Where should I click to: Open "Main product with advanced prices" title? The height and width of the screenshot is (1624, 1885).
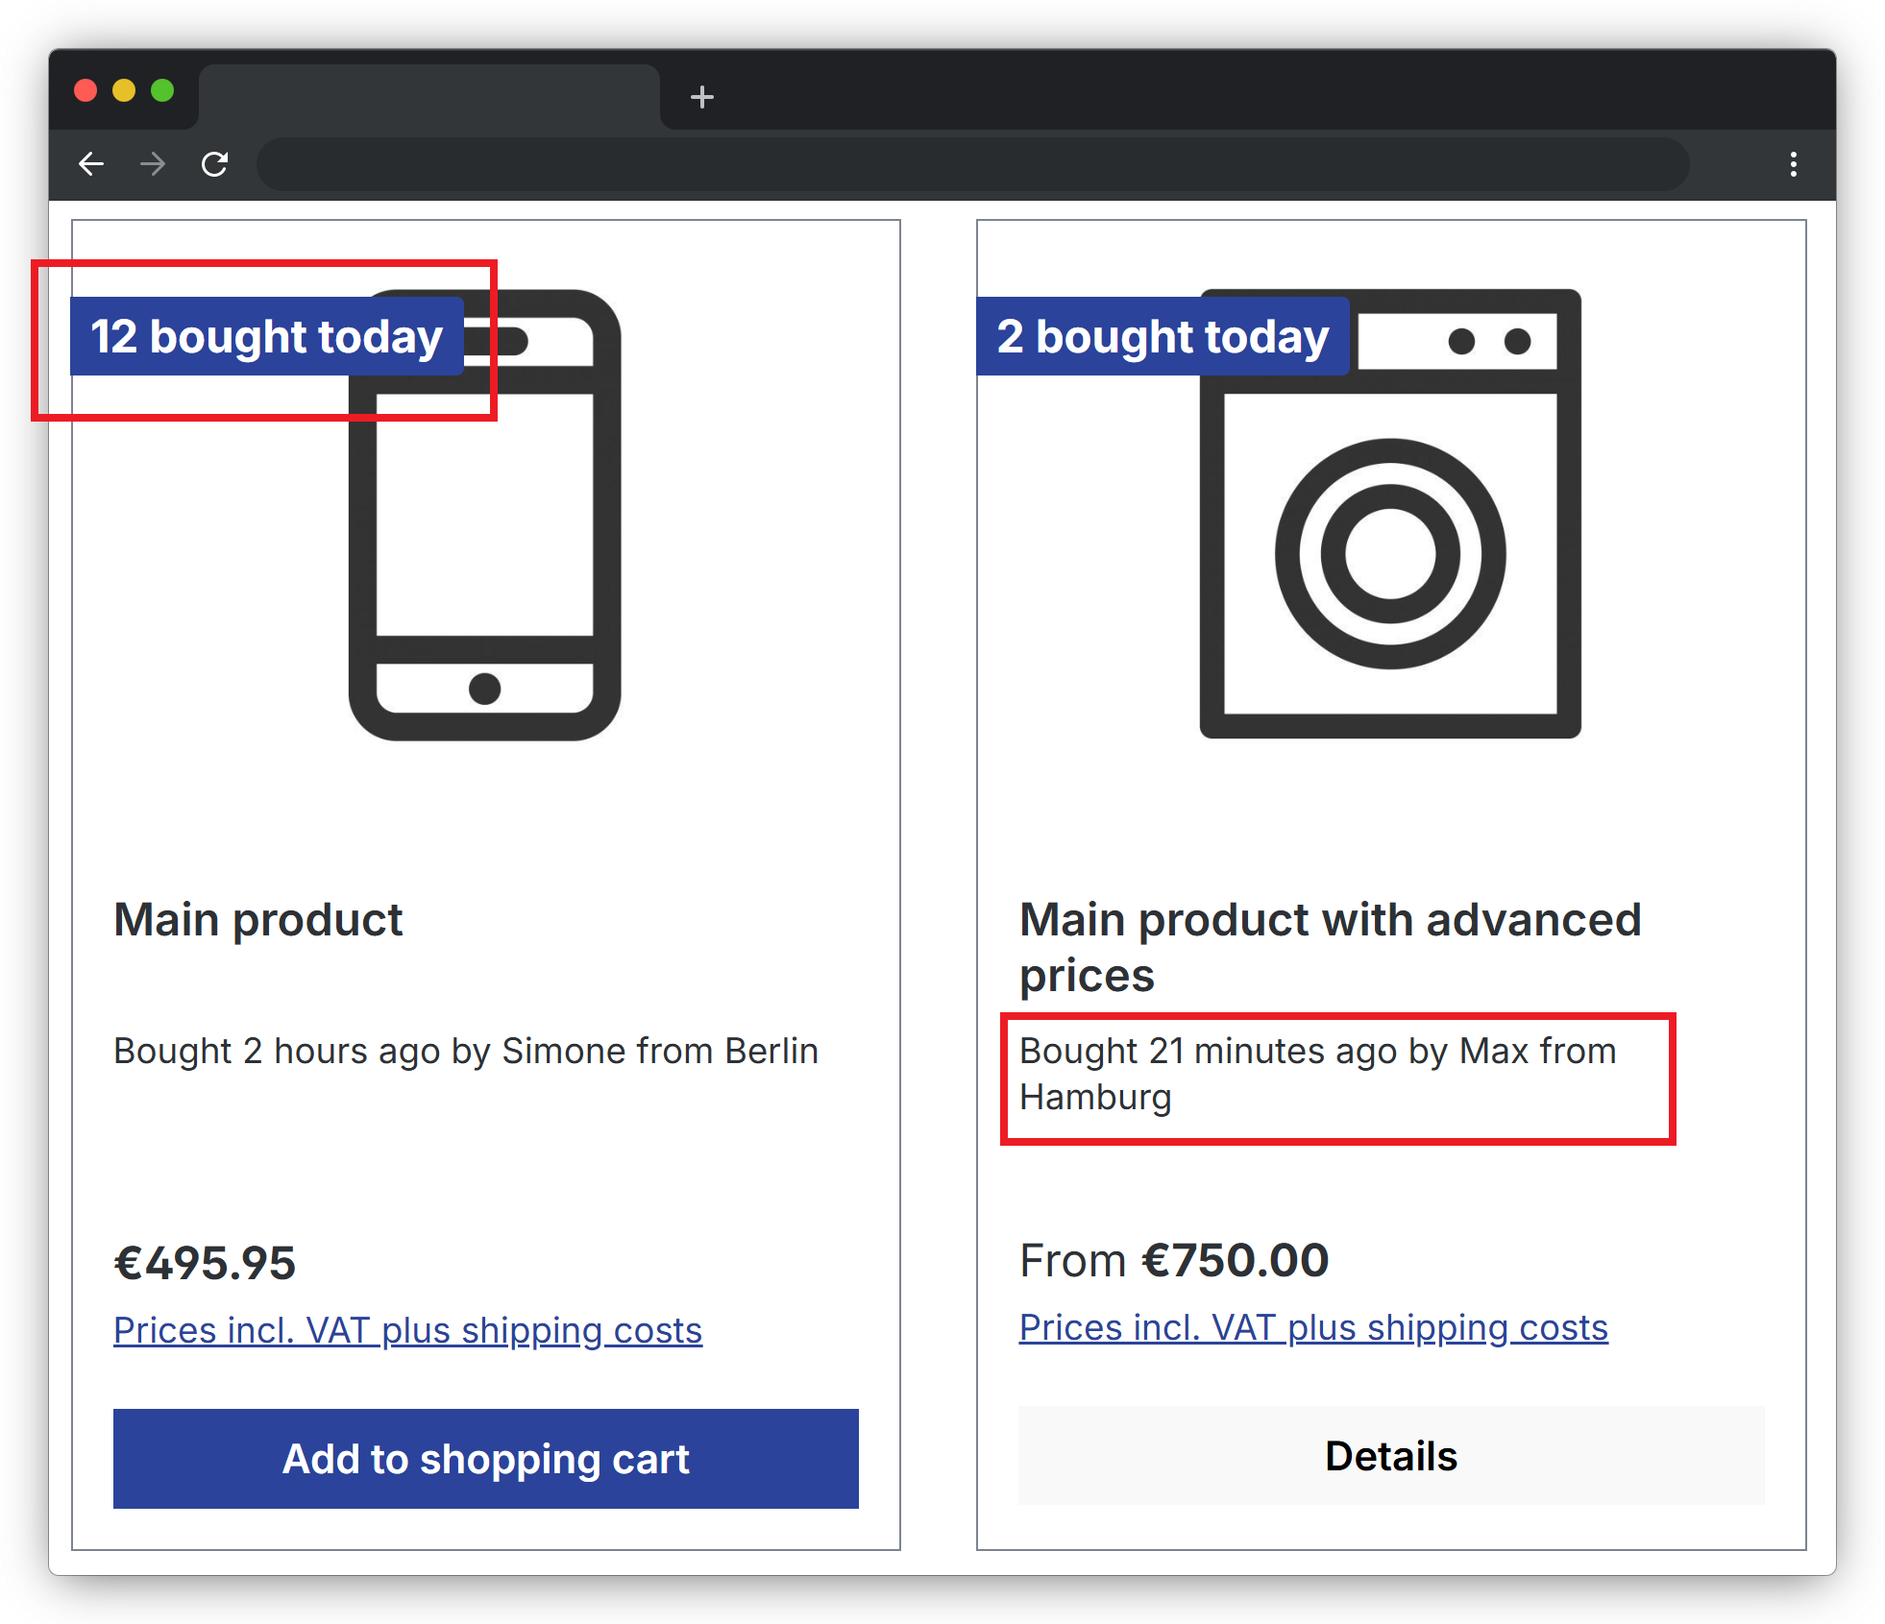[1331, 947]
